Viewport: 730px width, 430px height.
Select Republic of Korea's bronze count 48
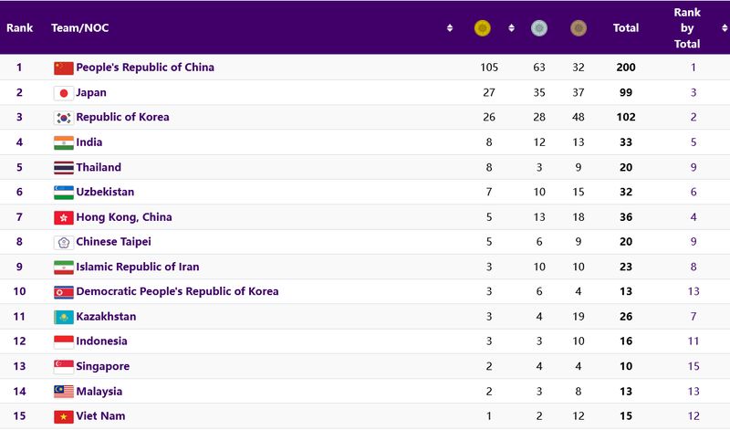(579, 117)
